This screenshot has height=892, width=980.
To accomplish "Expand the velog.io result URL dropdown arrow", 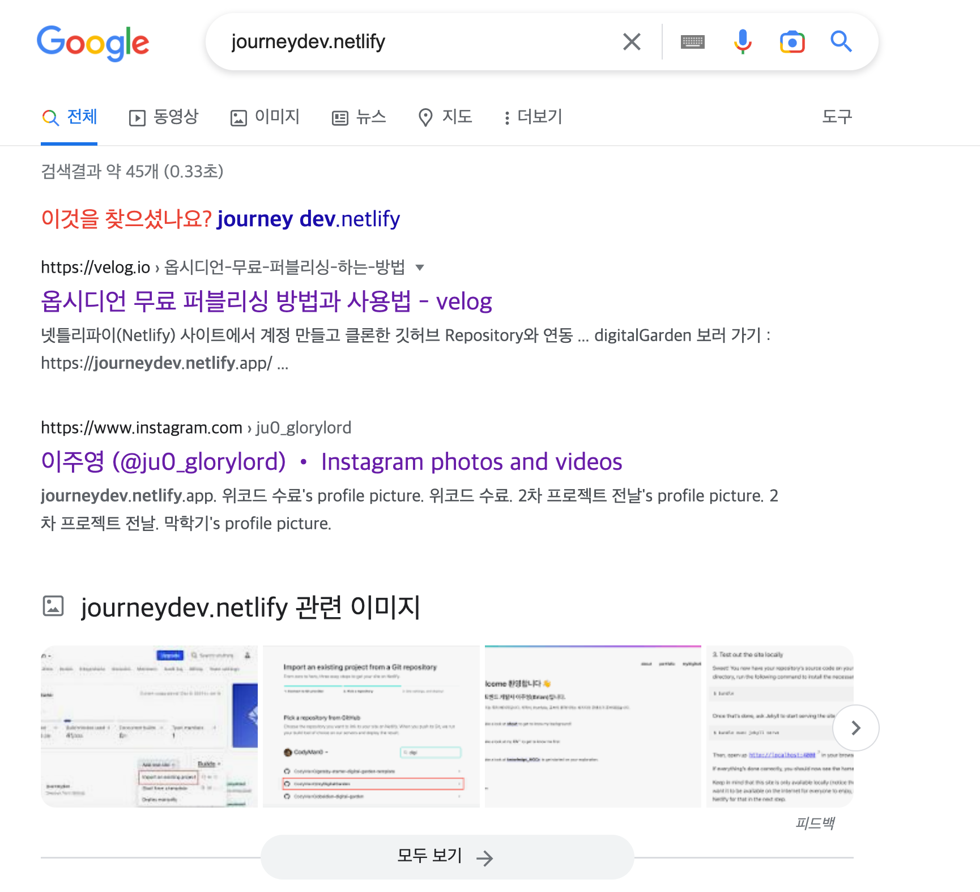I will (x=420, y=267).
